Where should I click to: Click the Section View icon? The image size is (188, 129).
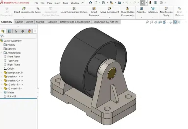pos(160,22)
